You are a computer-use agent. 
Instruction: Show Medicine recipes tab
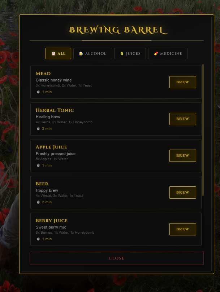click(168, 54)
